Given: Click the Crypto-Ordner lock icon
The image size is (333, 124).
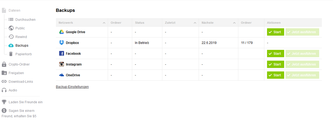Looking at the screenshot, I should 4,64.
